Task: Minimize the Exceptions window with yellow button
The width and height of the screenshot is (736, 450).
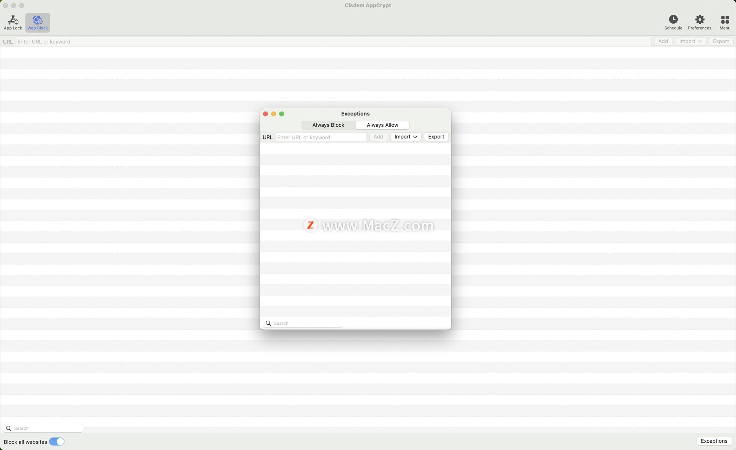Action: point(273,114)
